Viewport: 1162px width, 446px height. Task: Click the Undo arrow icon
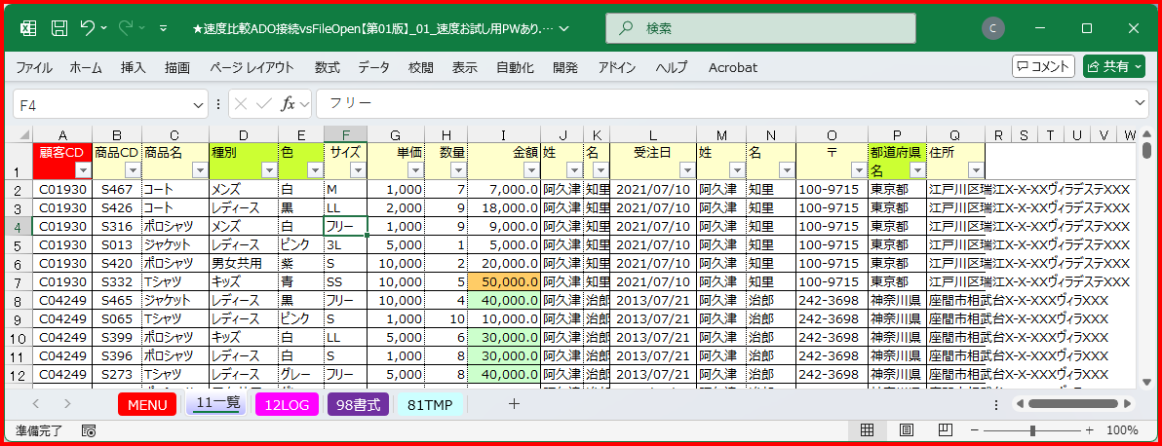point(88,28)
